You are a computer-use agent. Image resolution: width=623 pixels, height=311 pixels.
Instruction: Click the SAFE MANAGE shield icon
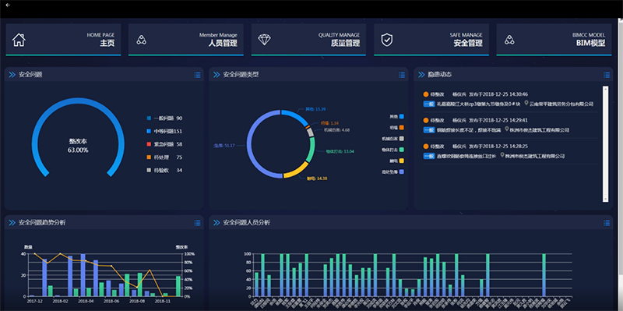(386, 40)
